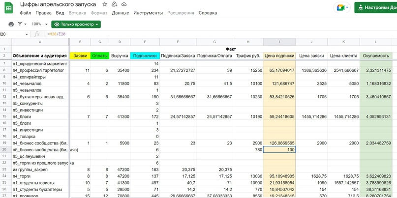Open the 'Инструменты' menu
This screenshot has width=397, height=198.
tap(148, 13)
